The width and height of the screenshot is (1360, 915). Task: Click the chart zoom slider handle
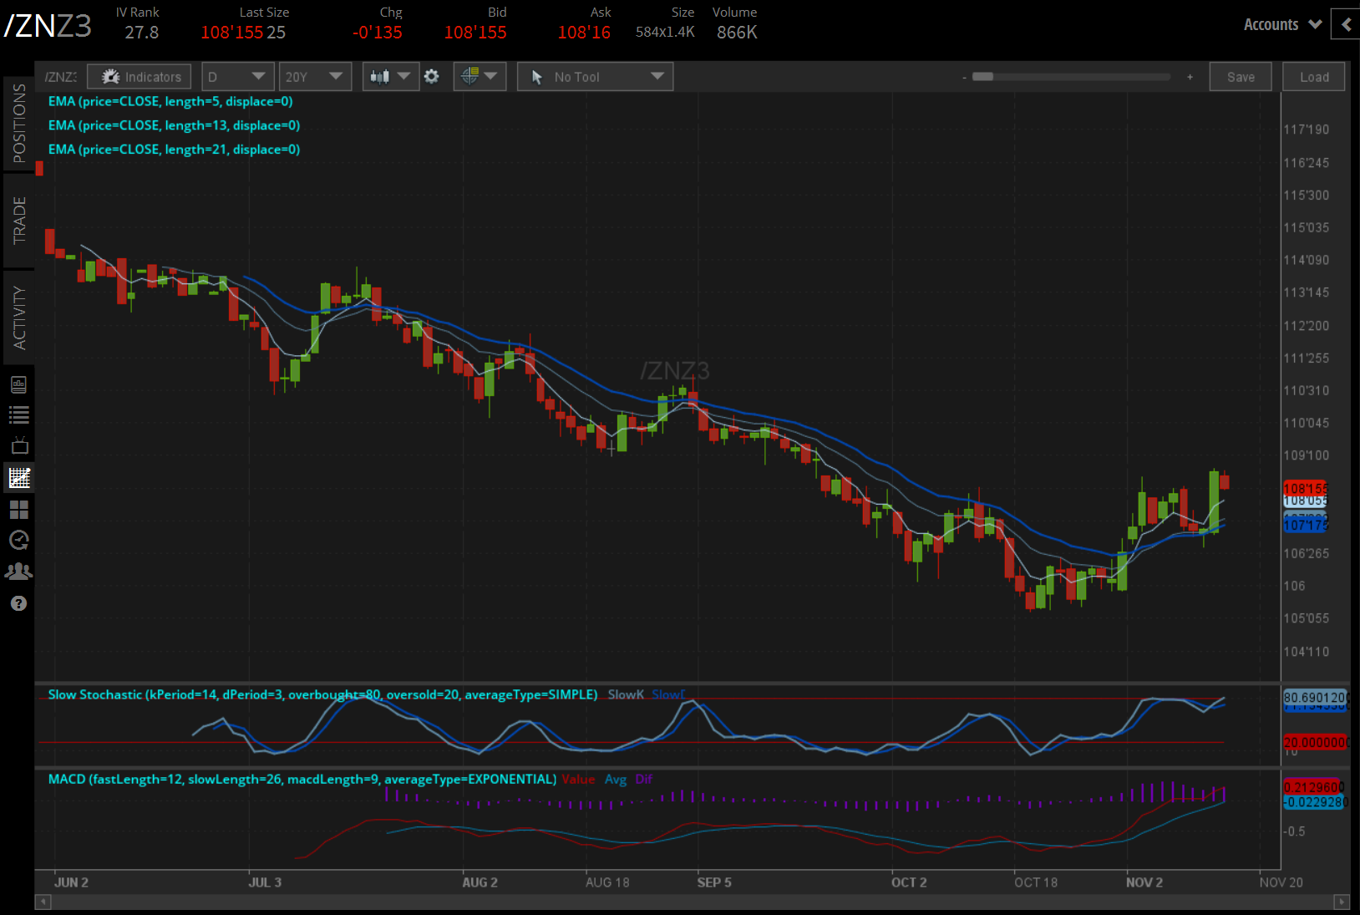[x=982, y=77]
